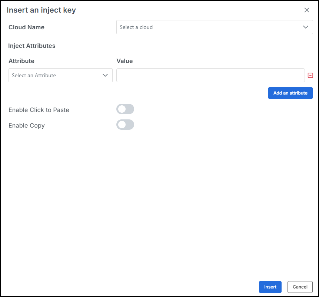Click the Select a cloud placeholder text
The image size is (319, 297).
click(136, 27)
